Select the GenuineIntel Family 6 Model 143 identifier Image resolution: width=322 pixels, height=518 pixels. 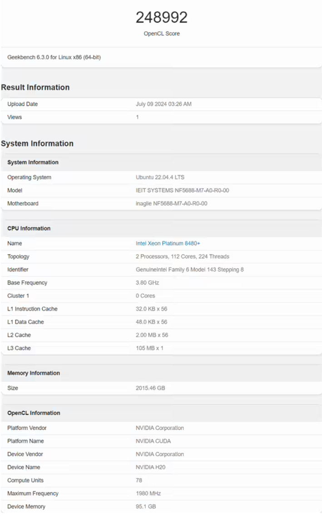click(189, 270)
